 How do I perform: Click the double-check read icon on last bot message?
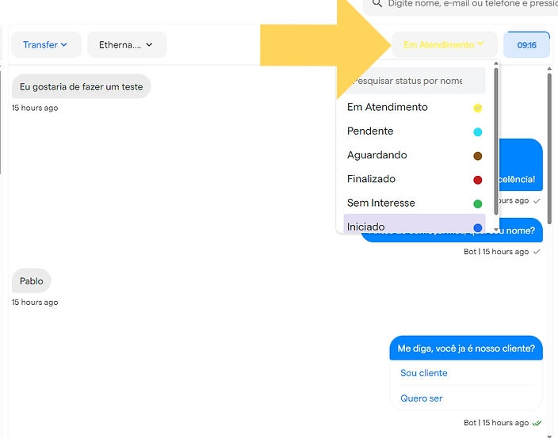[x=537, y=423]
